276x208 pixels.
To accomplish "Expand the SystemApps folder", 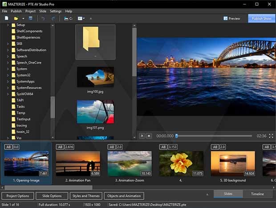I will 8,82.
